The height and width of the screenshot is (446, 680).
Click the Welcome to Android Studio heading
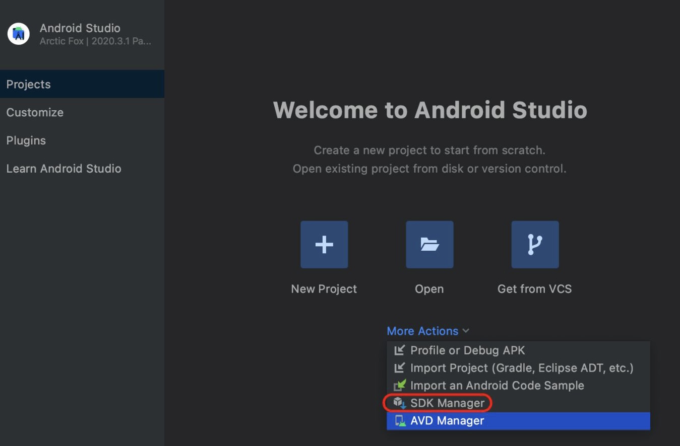click(430, 110)
